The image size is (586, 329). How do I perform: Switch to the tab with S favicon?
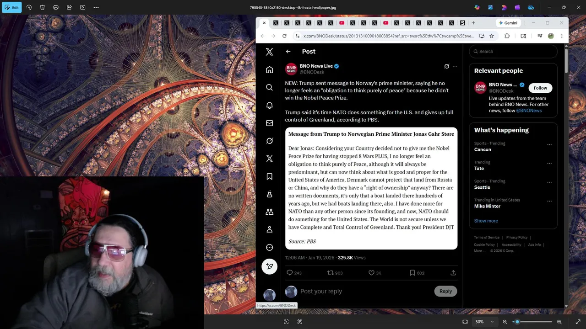[462, 23]
